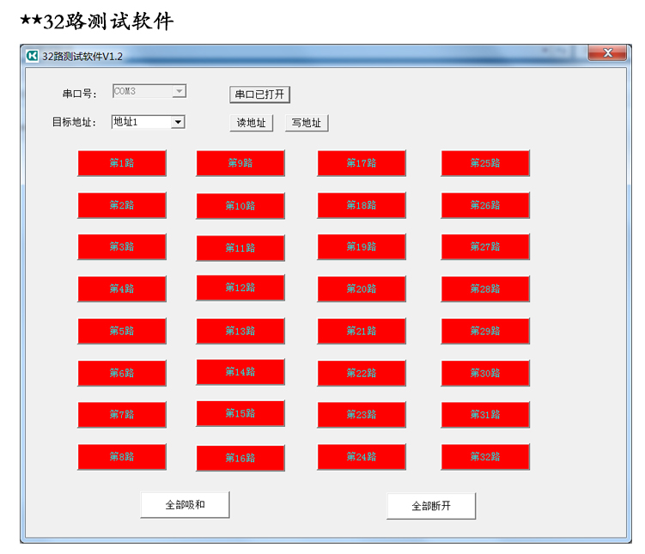This screenshot has height=554, width=645.
Task: Switch the 第17路 channel
Action: (362, 163)
